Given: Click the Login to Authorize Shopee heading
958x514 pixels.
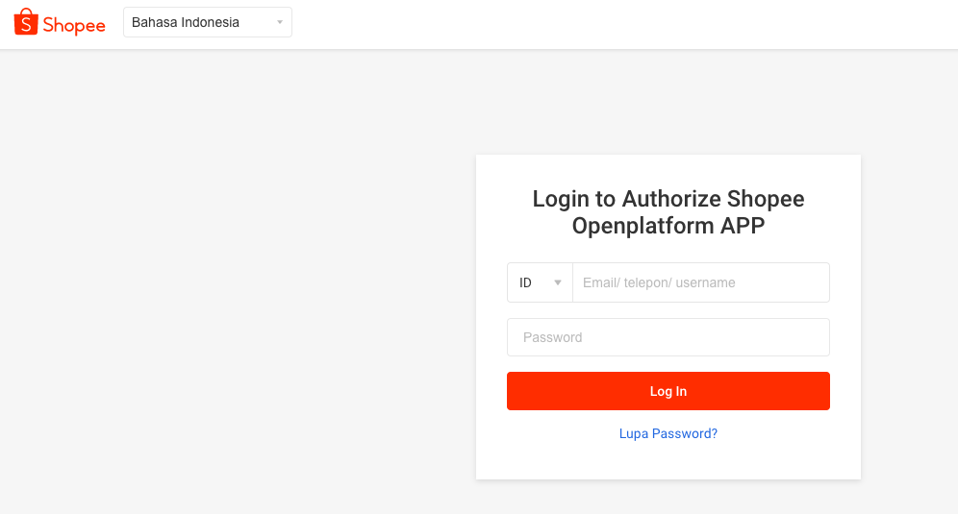Looking at the screenshot, I should pos(668,199).
